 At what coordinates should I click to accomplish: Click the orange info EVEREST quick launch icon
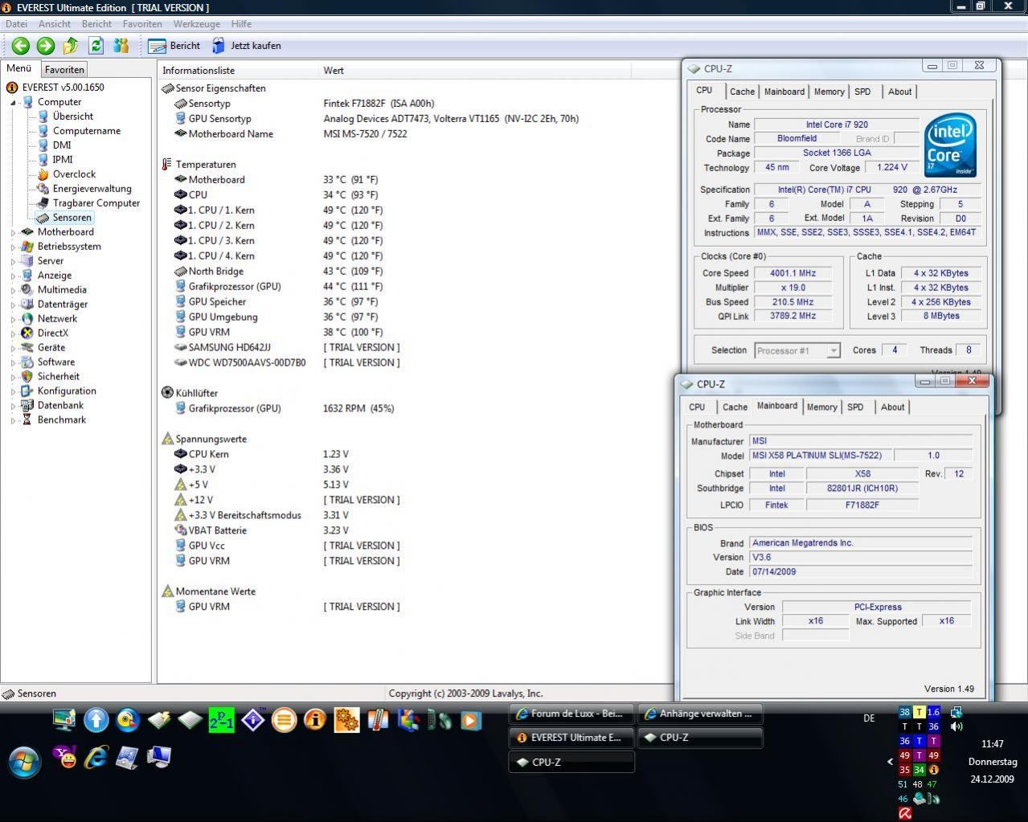[x=315, y=720]
